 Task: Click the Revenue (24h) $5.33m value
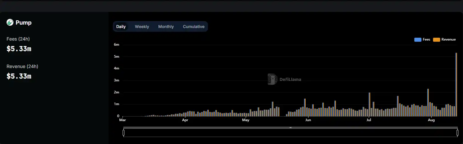pyautogui.click(x=19, y=76)
